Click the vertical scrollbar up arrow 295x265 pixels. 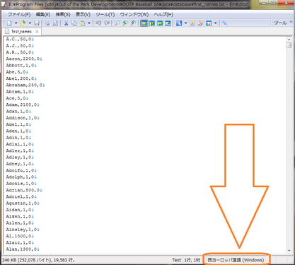tap(289, 40)
